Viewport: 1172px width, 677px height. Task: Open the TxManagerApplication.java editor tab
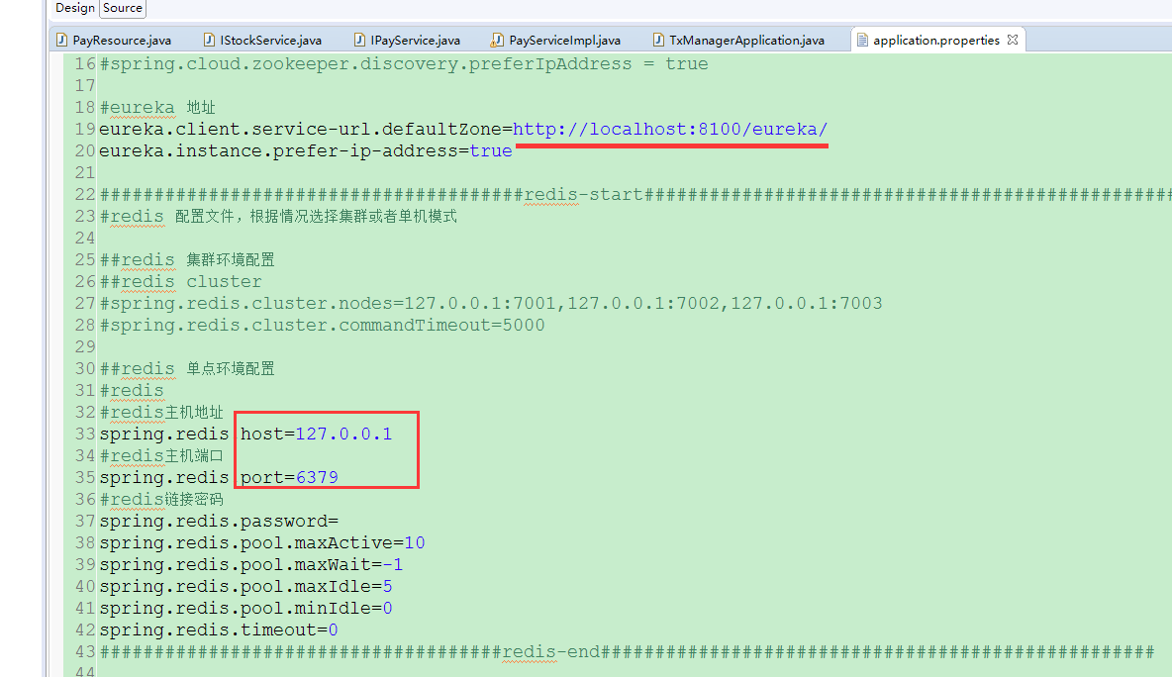coord(738,41)
